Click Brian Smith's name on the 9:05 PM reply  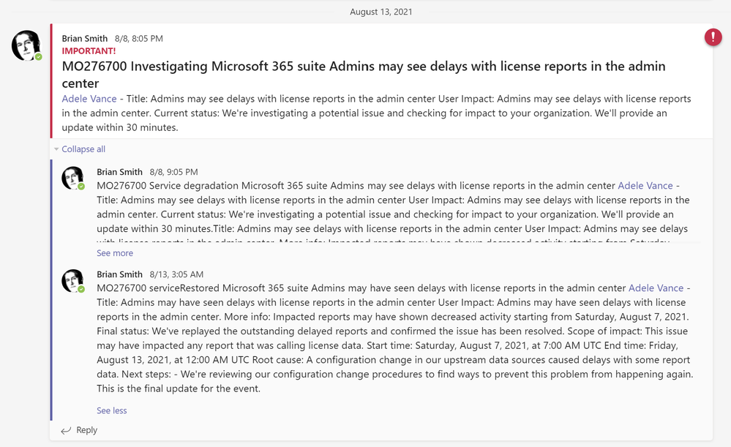point(119,172)
